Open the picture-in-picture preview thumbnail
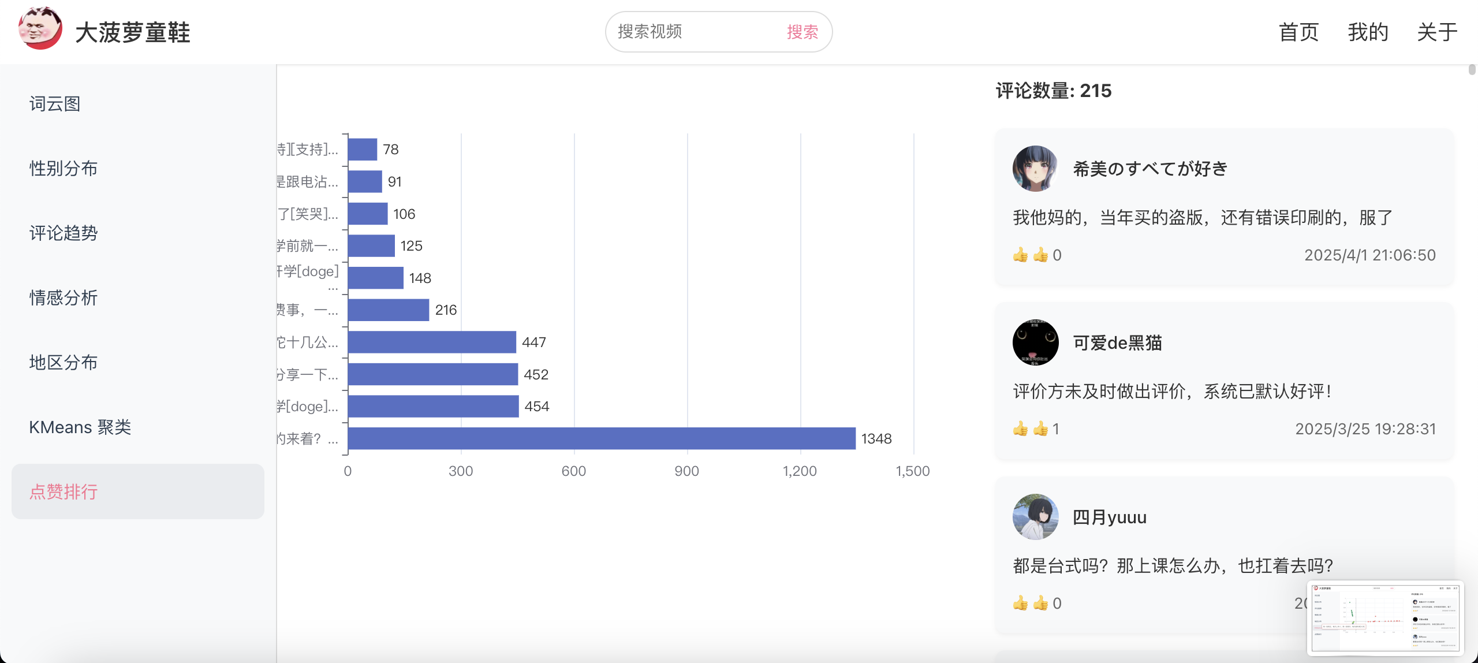 tap(1385, 617)
